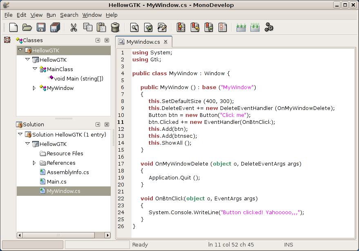Open the Help menu
Viewport: 359px width, 251px height.
coord(111,15)
